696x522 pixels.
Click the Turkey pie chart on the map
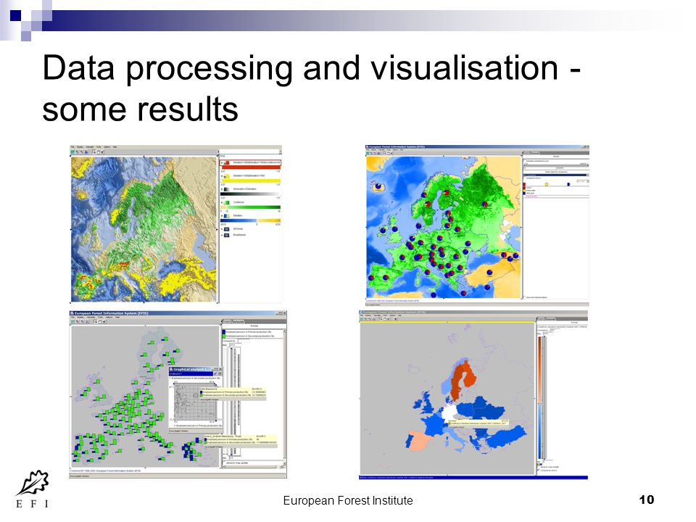489,273
